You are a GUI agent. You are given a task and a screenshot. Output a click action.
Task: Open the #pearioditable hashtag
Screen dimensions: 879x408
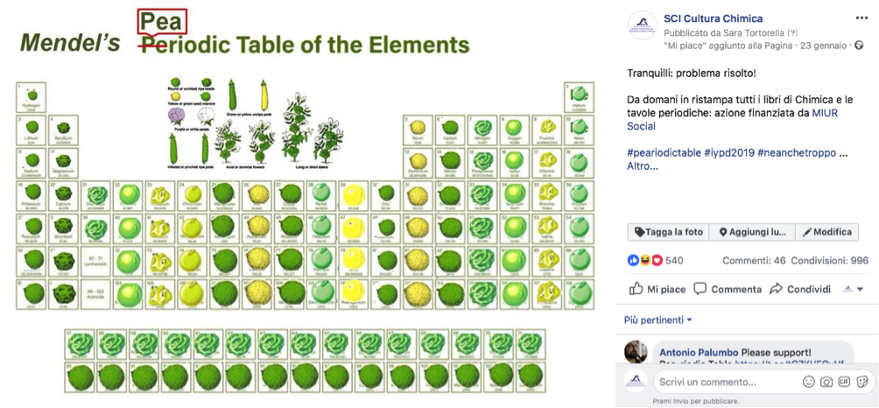tap(663, 153)
